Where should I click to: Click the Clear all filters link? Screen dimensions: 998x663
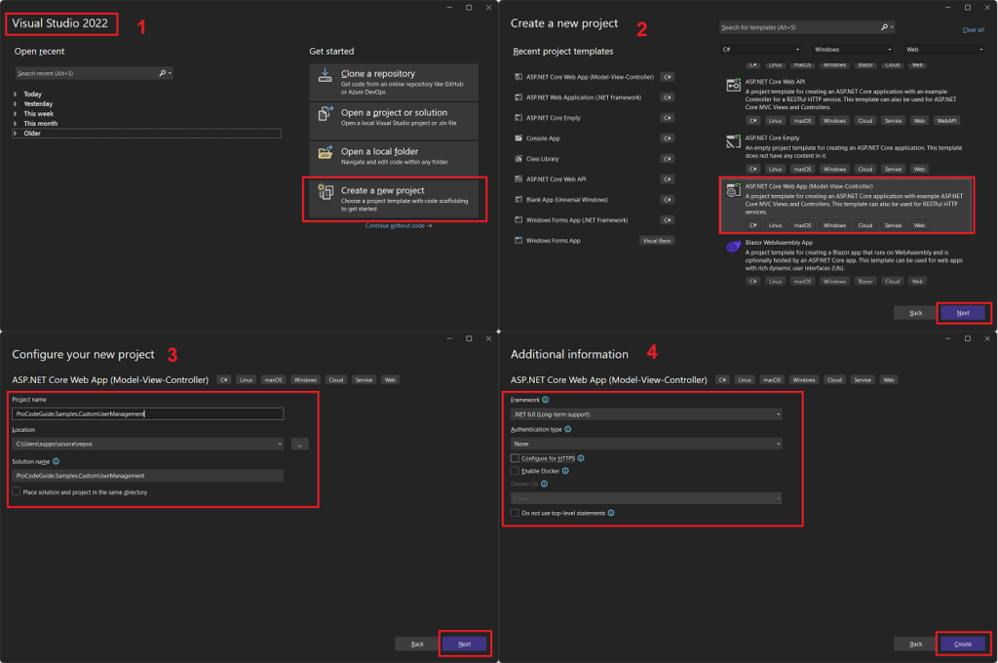[974, 30]
